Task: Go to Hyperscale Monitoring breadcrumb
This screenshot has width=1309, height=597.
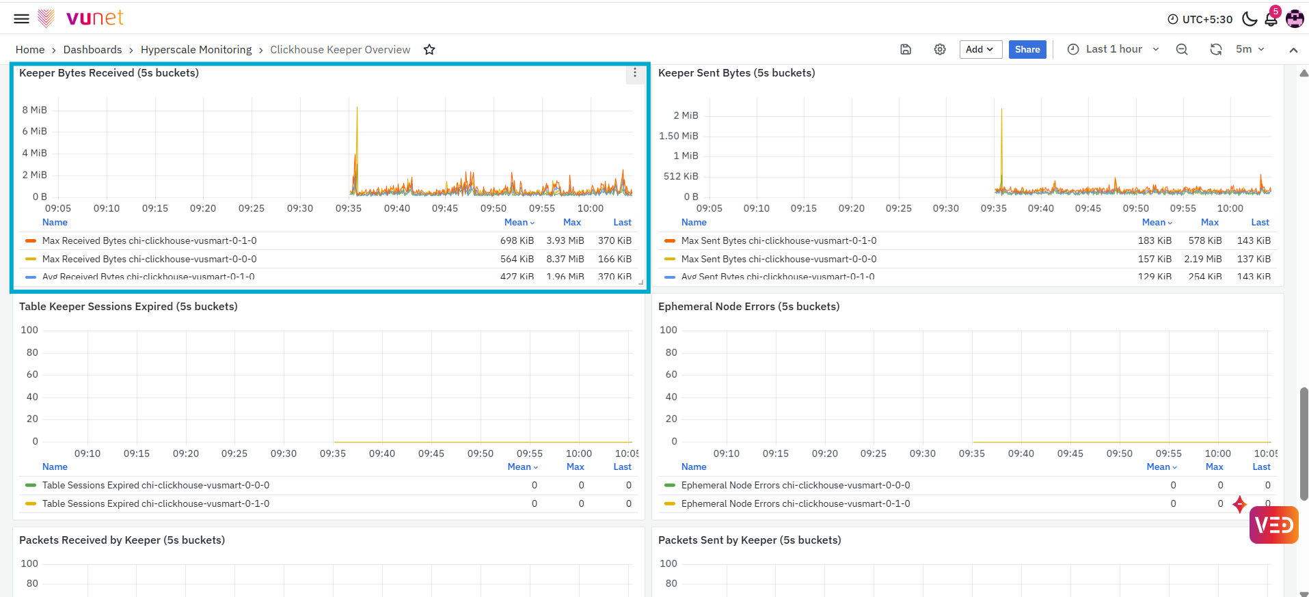Action: coord(196,49)
